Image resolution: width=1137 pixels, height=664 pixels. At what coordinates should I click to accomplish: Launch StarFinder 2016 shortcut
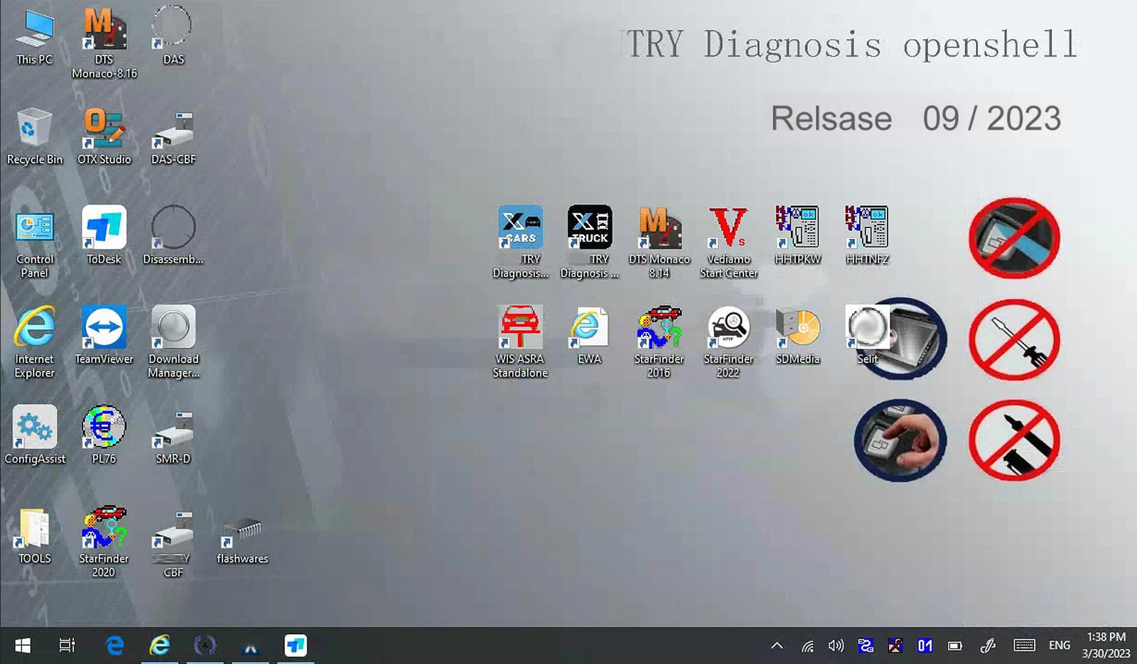659,342
